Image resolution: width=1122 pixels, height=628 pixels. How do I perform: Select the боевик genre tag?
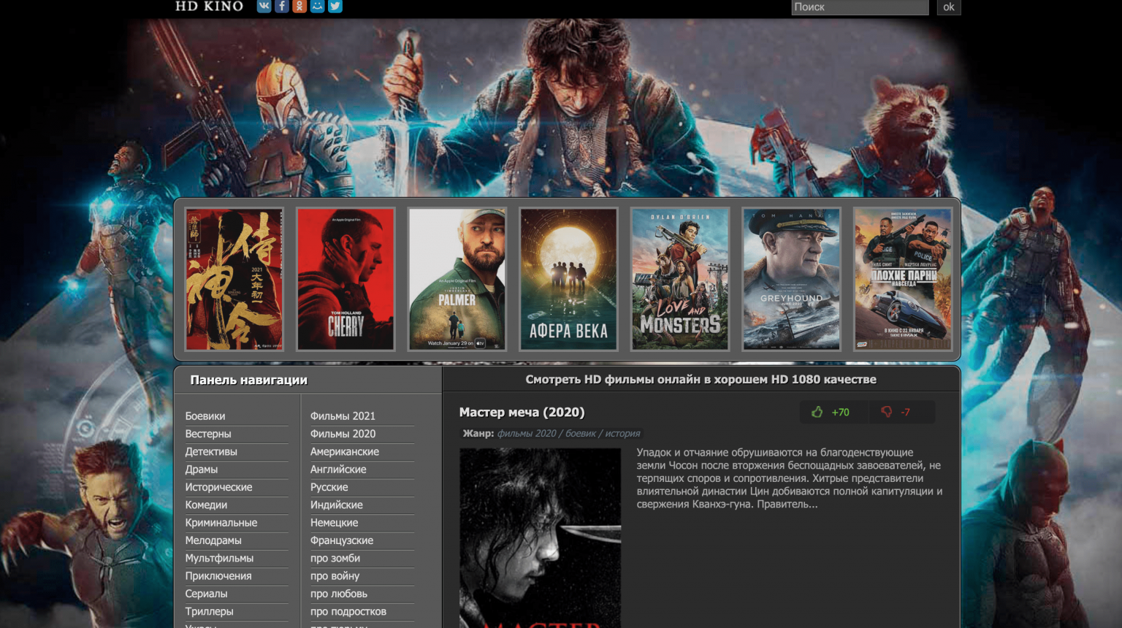click(581, 433)
